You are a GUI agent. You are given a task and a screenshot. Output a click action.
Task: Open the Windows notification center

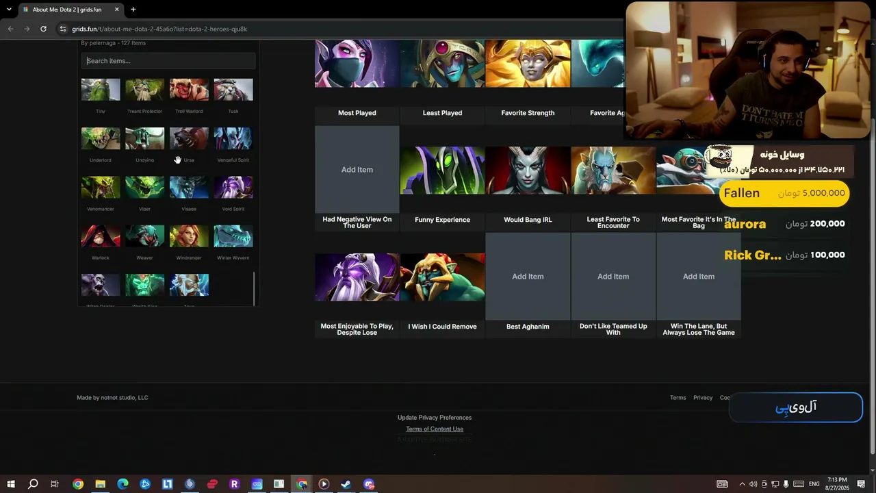click(861, 484)
